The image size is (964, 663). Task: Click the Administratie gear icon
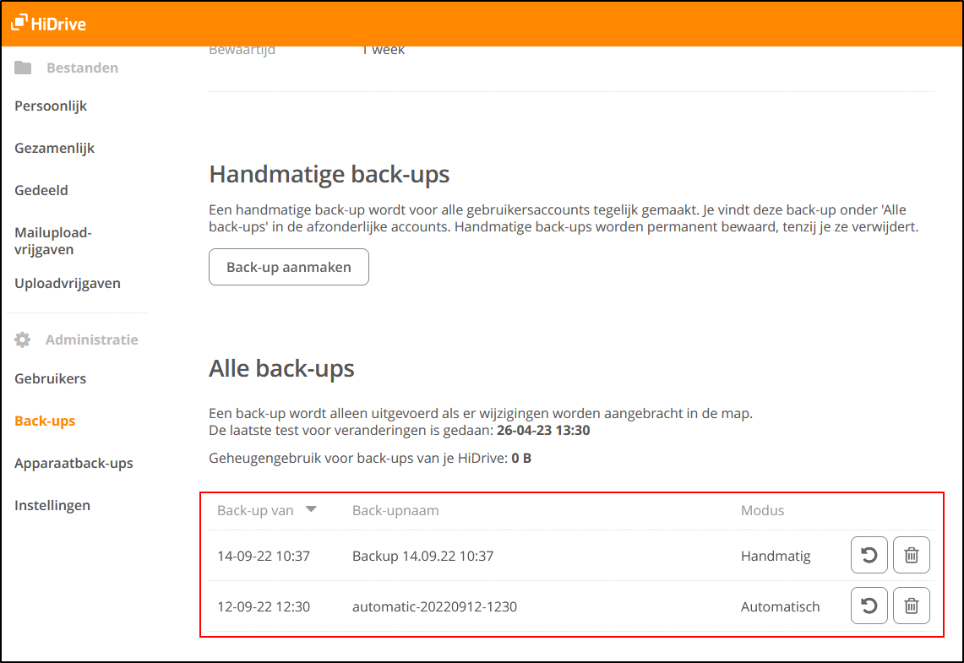[x=21, y=339]
